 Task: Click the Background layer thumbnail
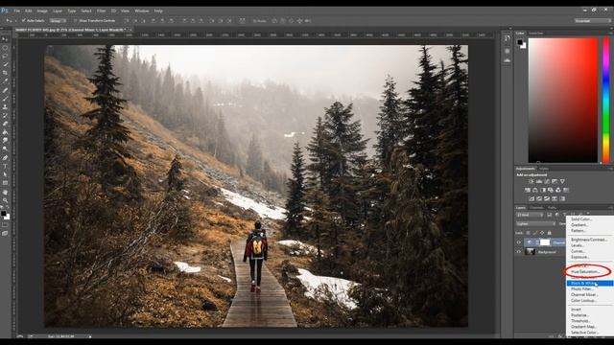click(531, 252)
